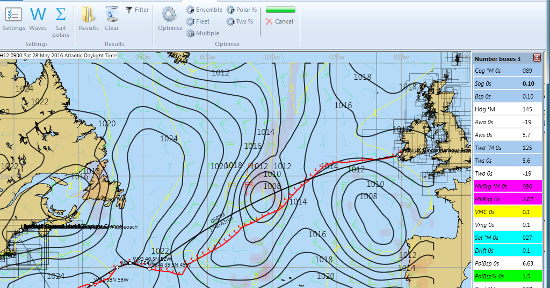Select the Cog °M number box
Viewport: 550px width, 288px height.
(x=507, y=71)
